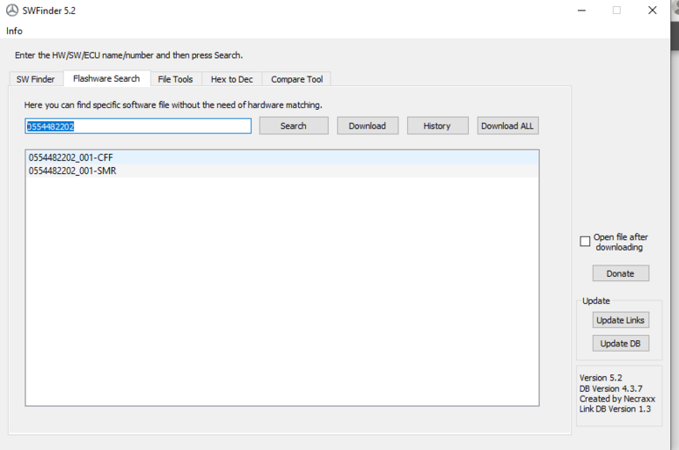679x450 pixels.
Task: Click the Download button
Action: (367, 126)
